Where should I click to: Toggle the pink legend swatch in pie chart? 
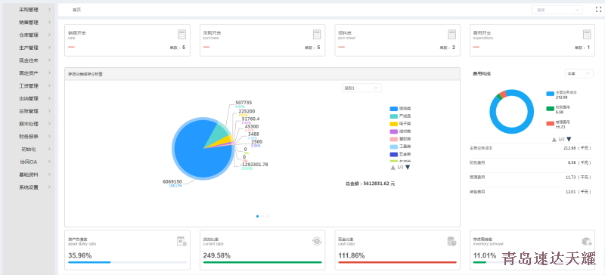pos(393,139)
